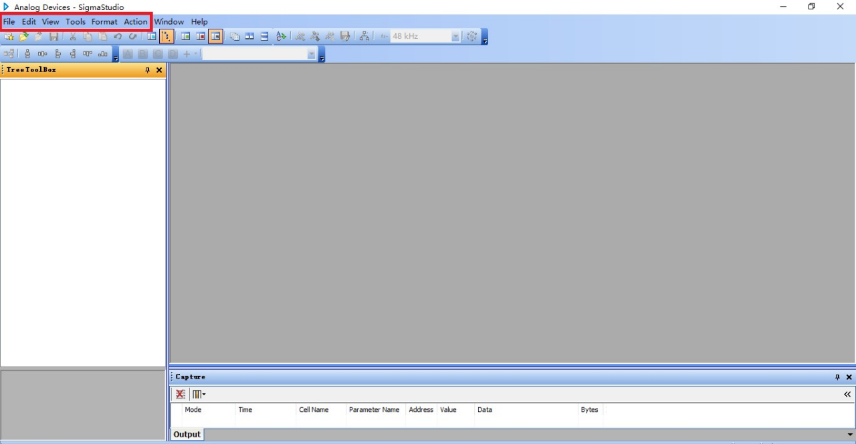The image size is (856, 444).
Task: Toggle the panel icon right of Redo
Action: click(151, 37)
